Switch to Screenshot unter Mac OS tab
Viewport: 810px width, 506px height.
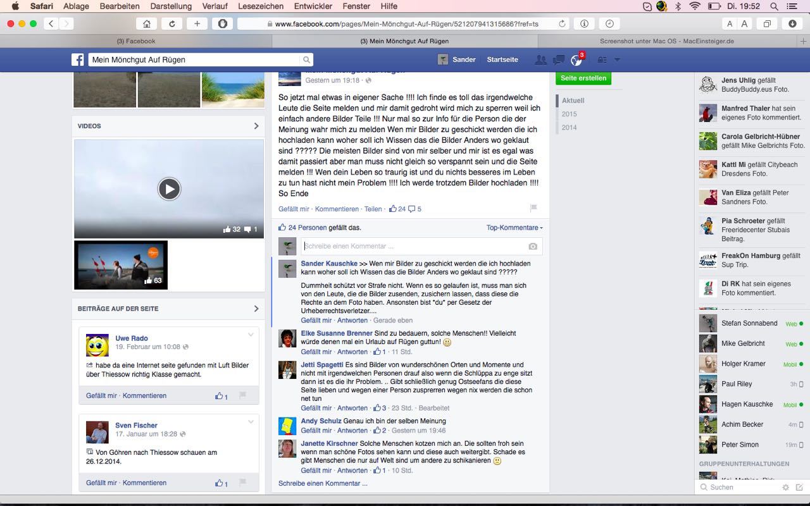[x=667, y=41]
